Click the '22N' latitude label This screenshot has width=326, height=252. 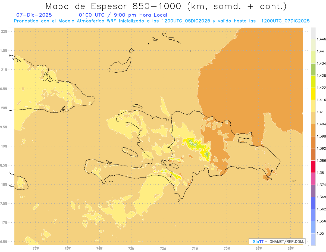[4, 32]
